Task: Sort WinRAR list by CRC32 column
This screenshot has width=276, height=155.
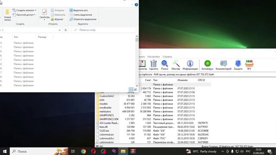Action: 204,80
